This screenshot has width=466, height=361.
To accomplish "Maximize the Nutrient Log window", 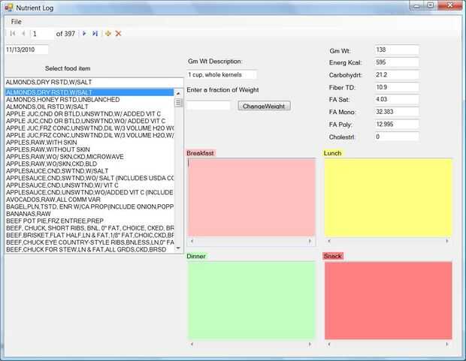I will click(431, 5).
